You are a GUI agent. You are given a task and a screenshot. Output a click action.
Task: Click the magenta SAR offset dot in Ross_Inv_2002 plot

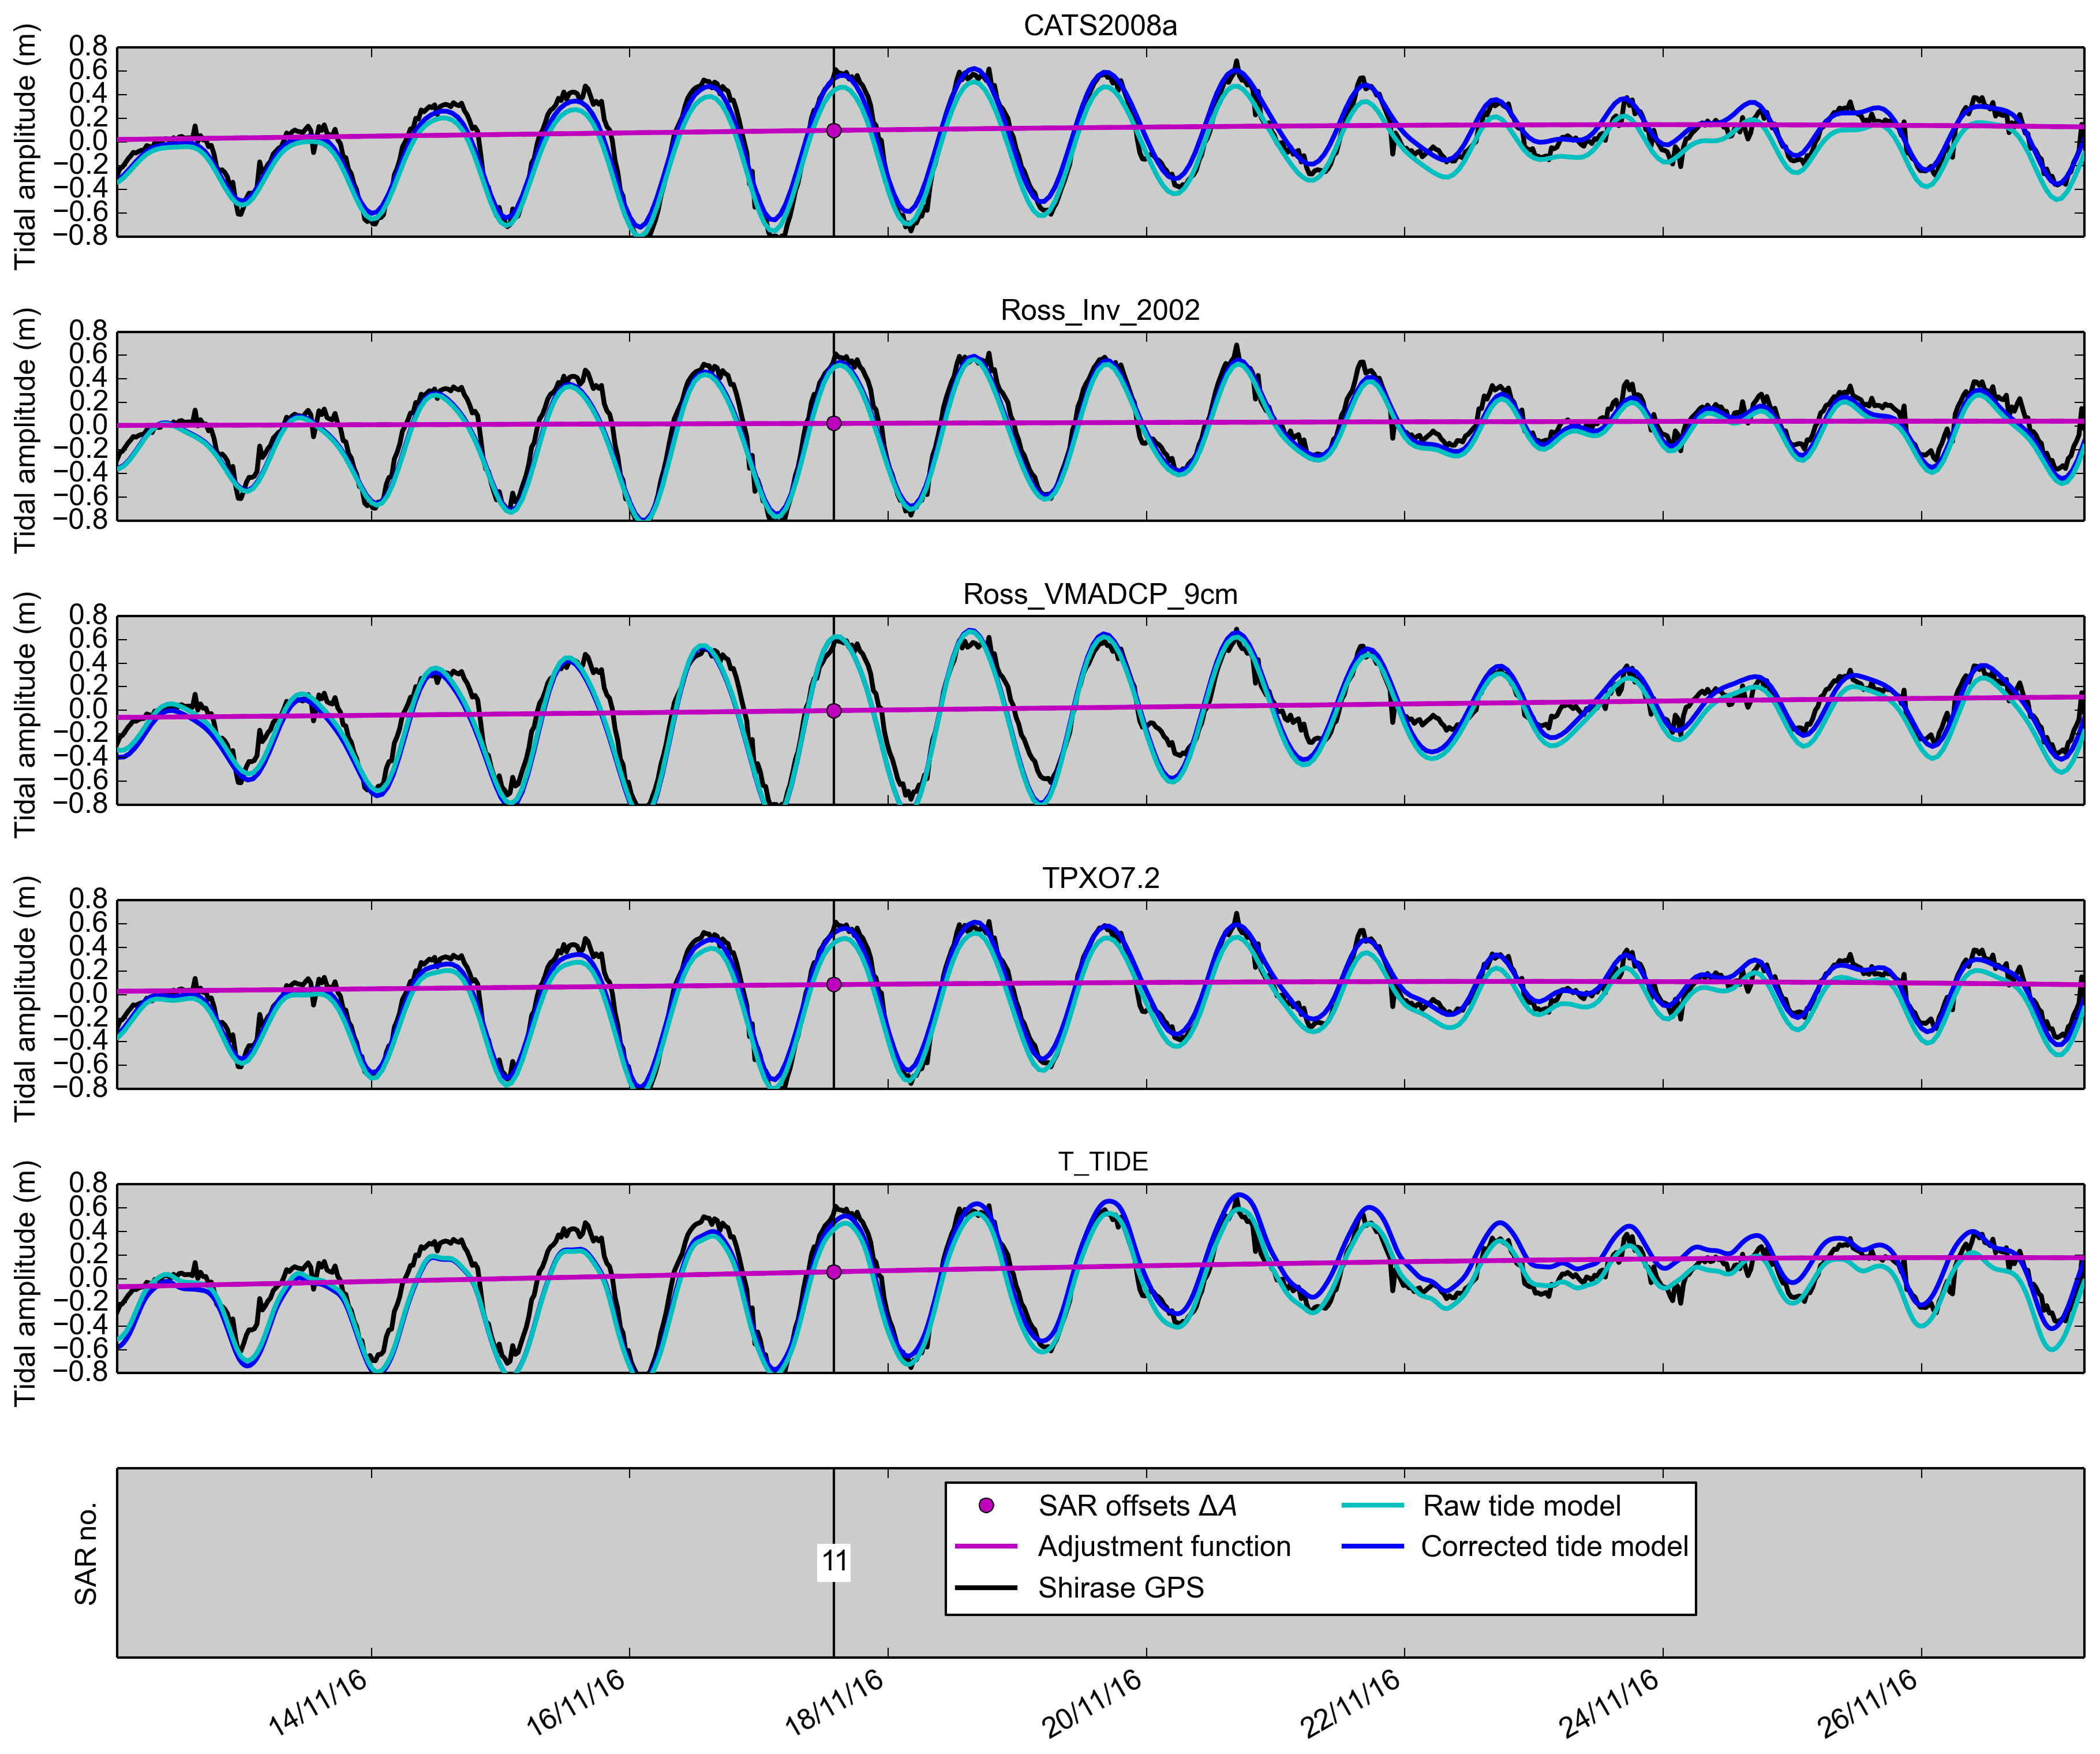tap(834, 423)
